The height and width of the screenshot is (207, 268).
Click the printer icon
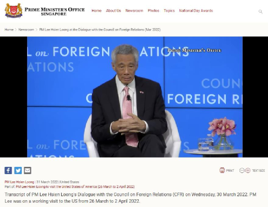(222, 170)
